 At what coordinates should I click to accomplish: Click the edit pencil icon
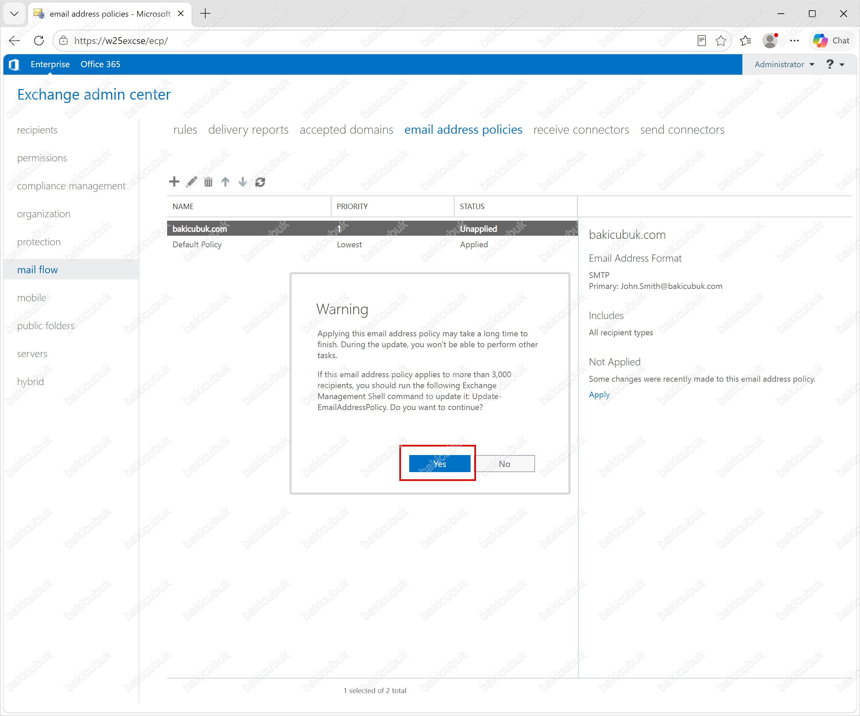click(x=191, y=181)
